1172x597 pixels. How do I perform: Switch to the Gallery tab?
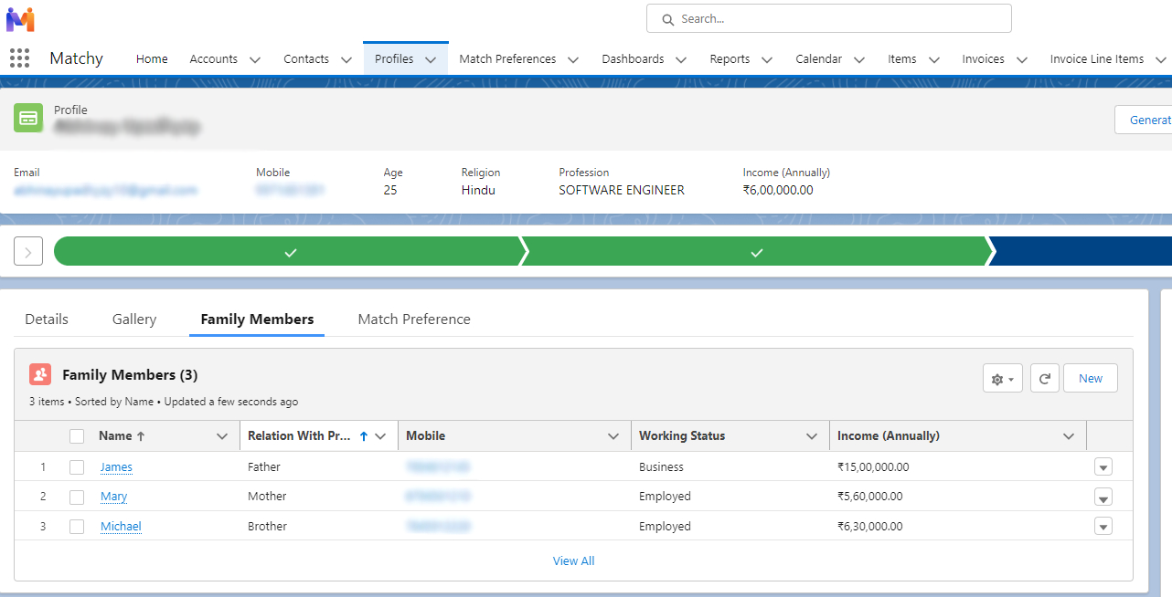[x=134, y=319]
